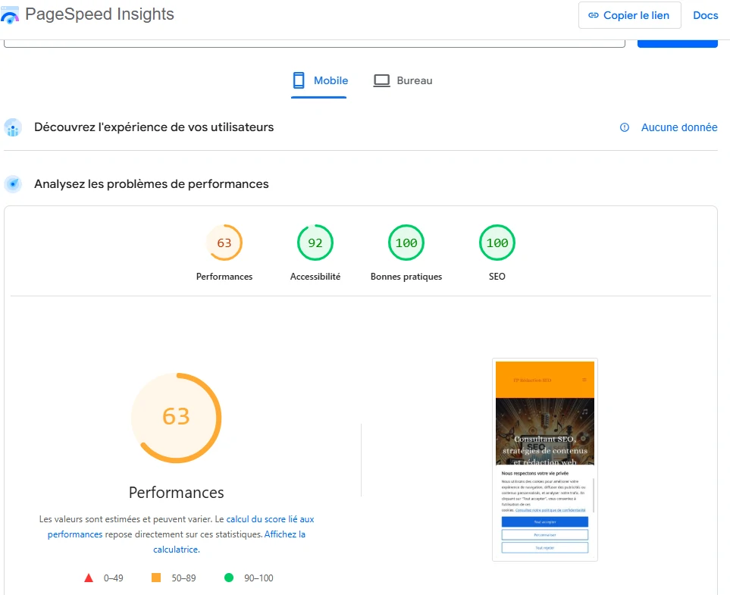Click the orange square 50–89 legend icon

click(156, 578)
